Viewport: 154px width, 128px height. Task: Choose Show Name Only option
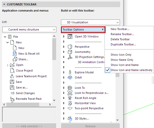(122, 60)
